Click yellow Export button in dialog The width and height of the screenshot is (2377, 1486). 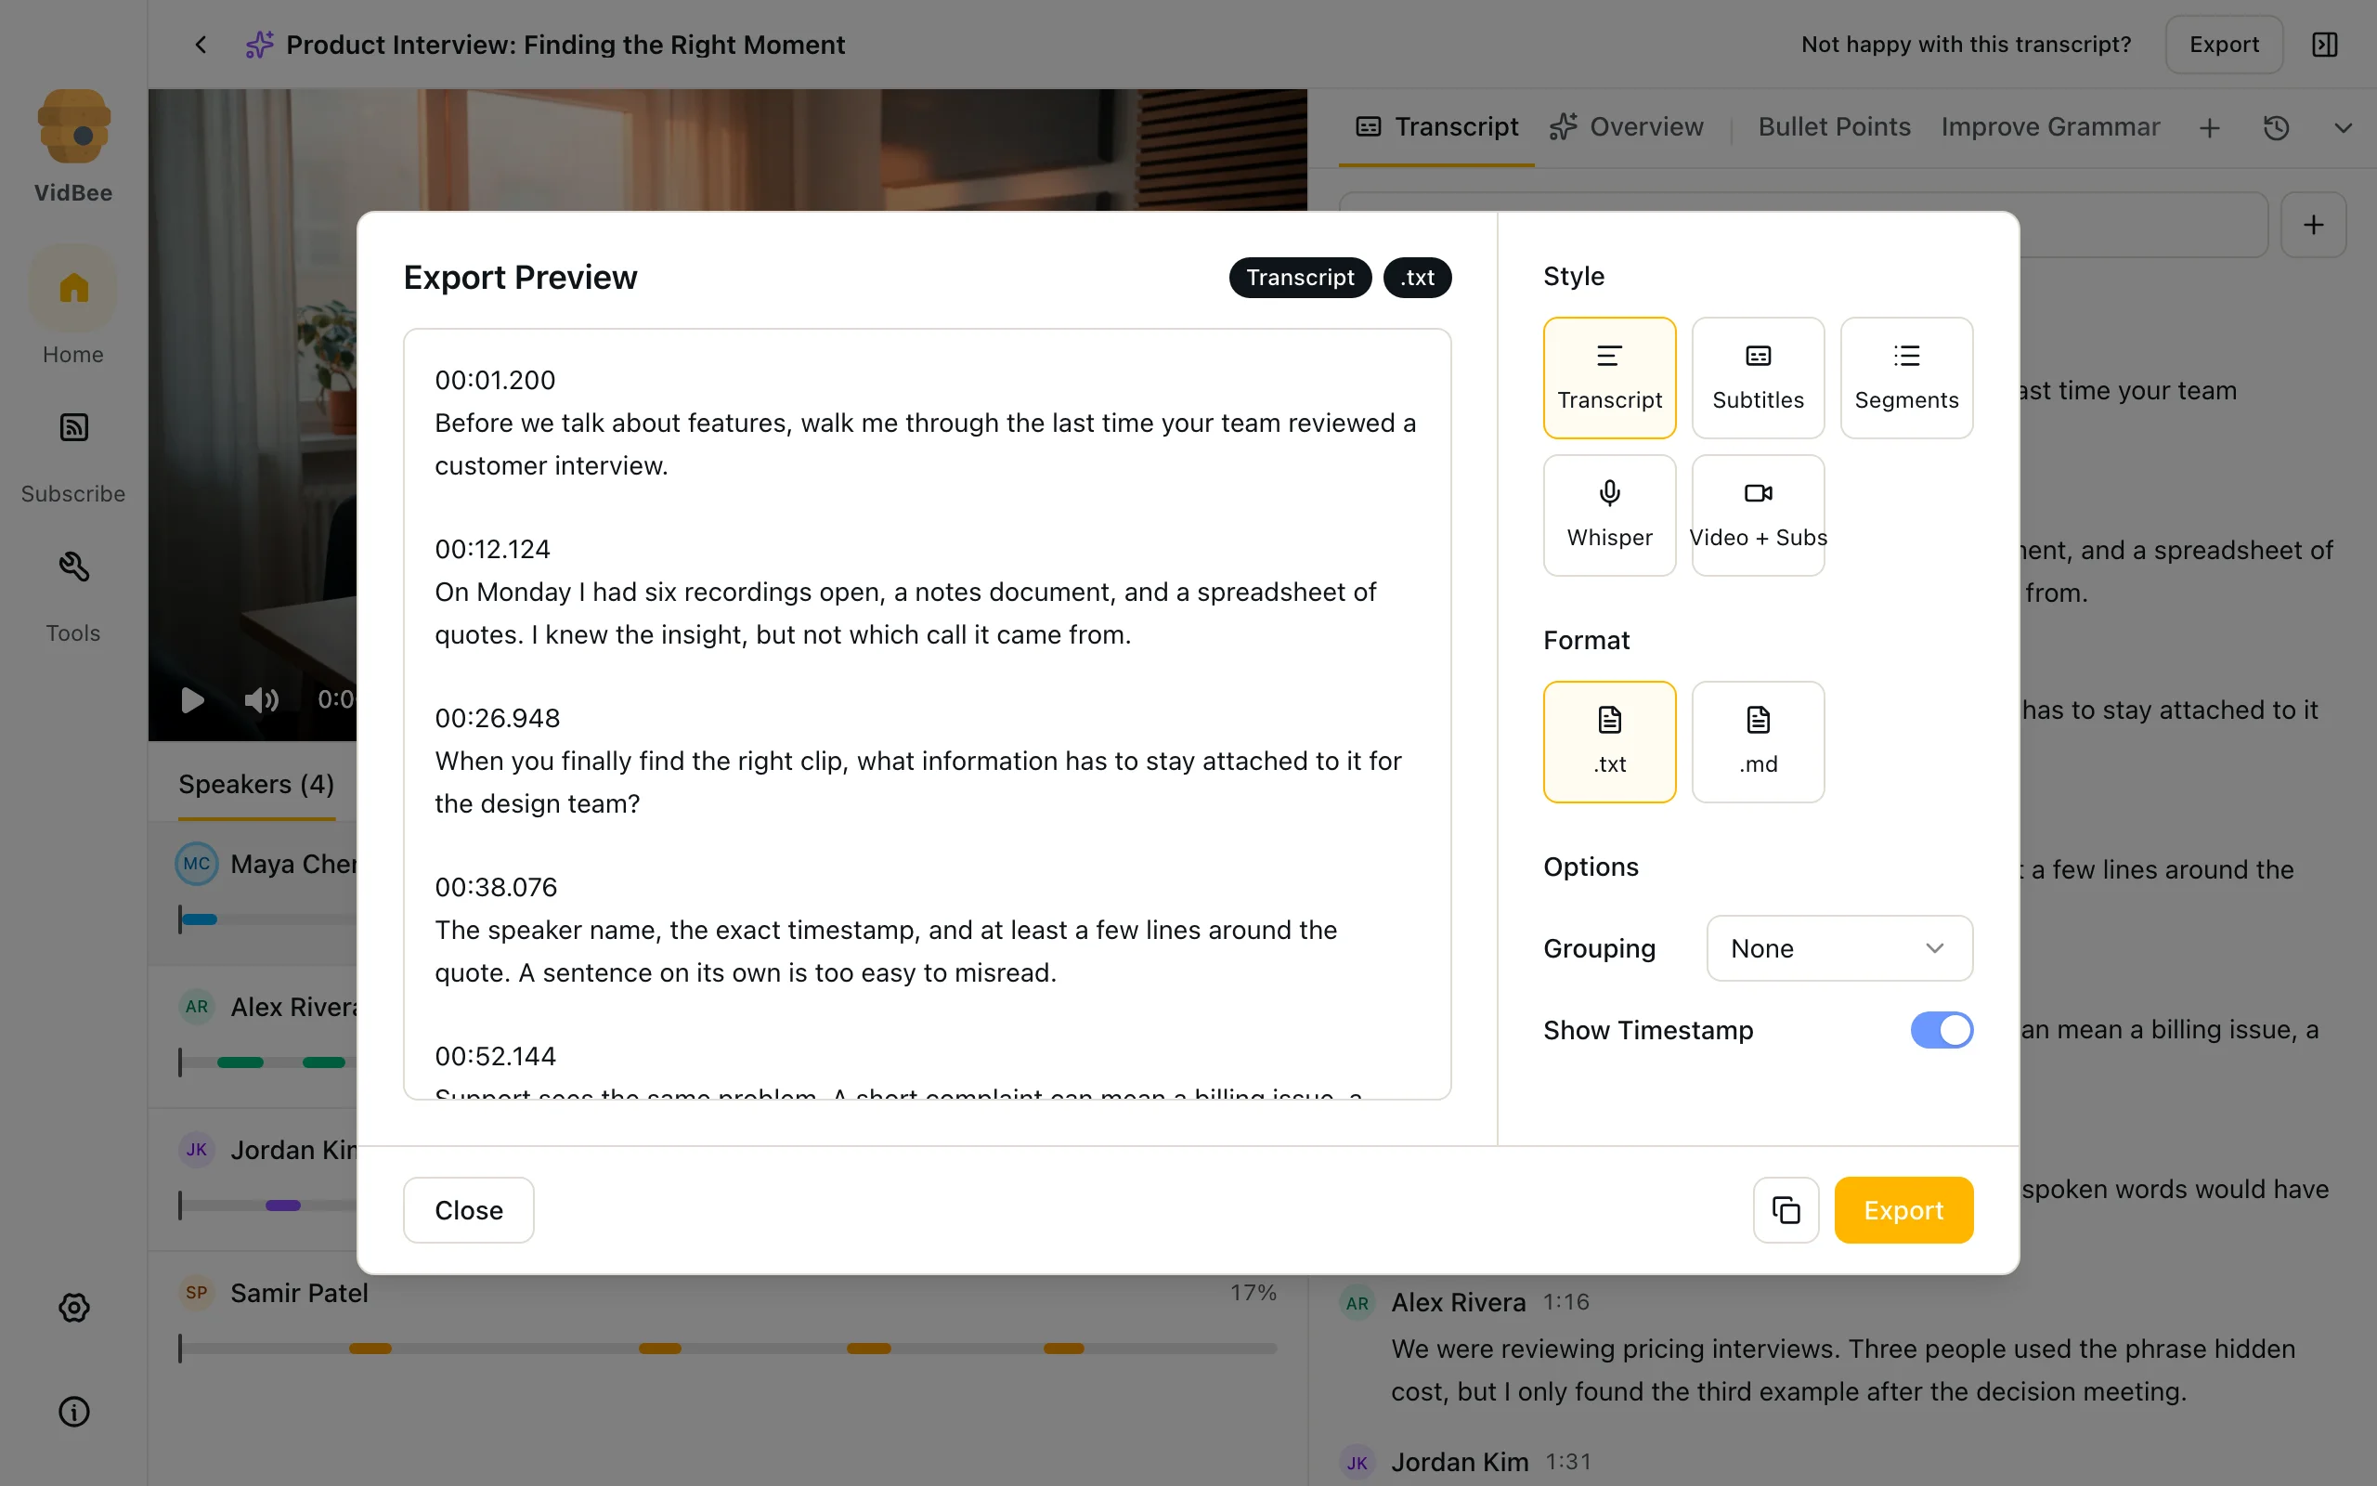pos(1903,1210)
